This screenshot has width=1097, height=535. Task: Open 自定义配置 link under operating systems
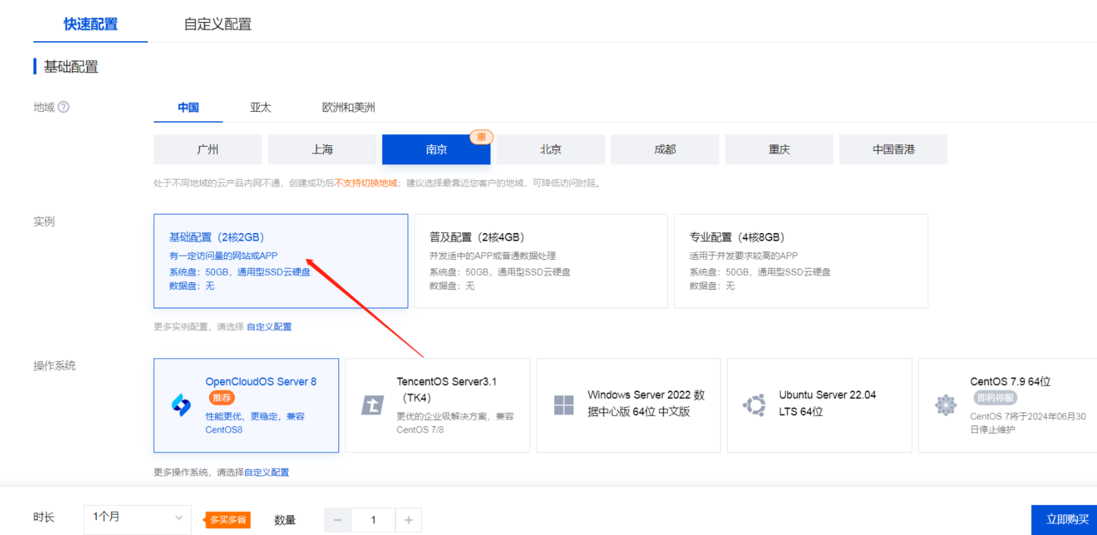[x=267, y=472]
